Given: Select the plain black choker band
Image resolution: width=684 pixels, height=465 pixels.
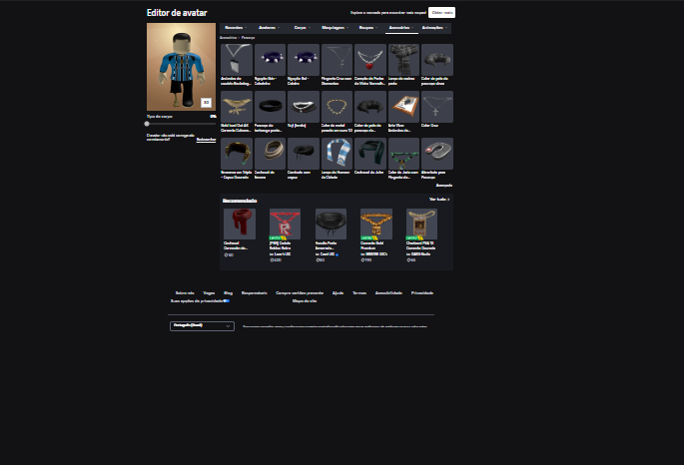Looking at the screenshot, I should tap(270, 107).
